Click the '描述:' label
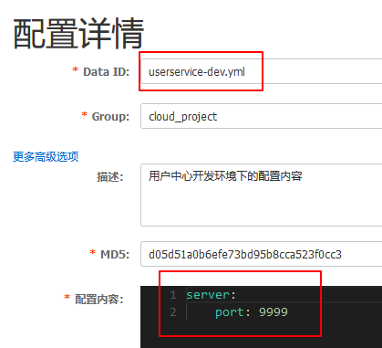Image resolution: width=382 pixels, height=348 pixels. click(x=110, y=176)
